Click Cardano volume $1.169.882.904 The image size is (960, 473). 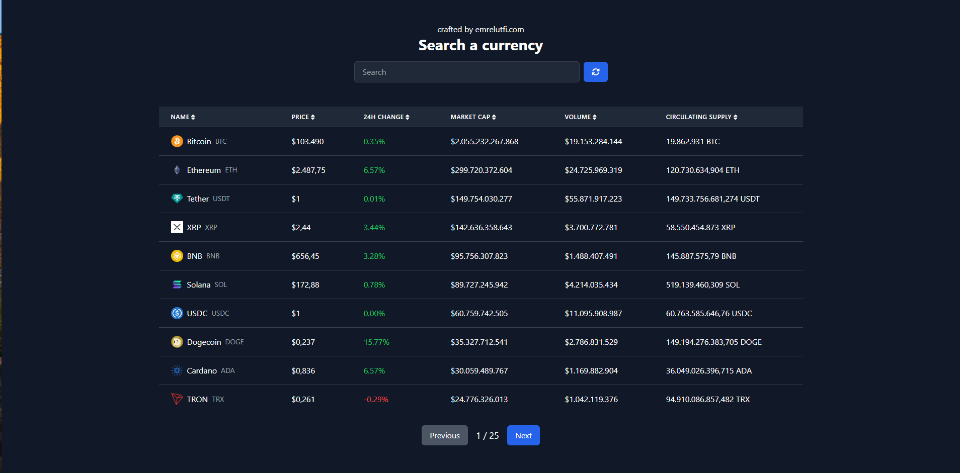click(591, 371)
